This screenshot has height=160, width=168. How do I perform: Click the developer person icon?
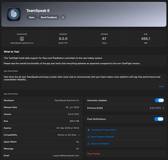[22, 38]
